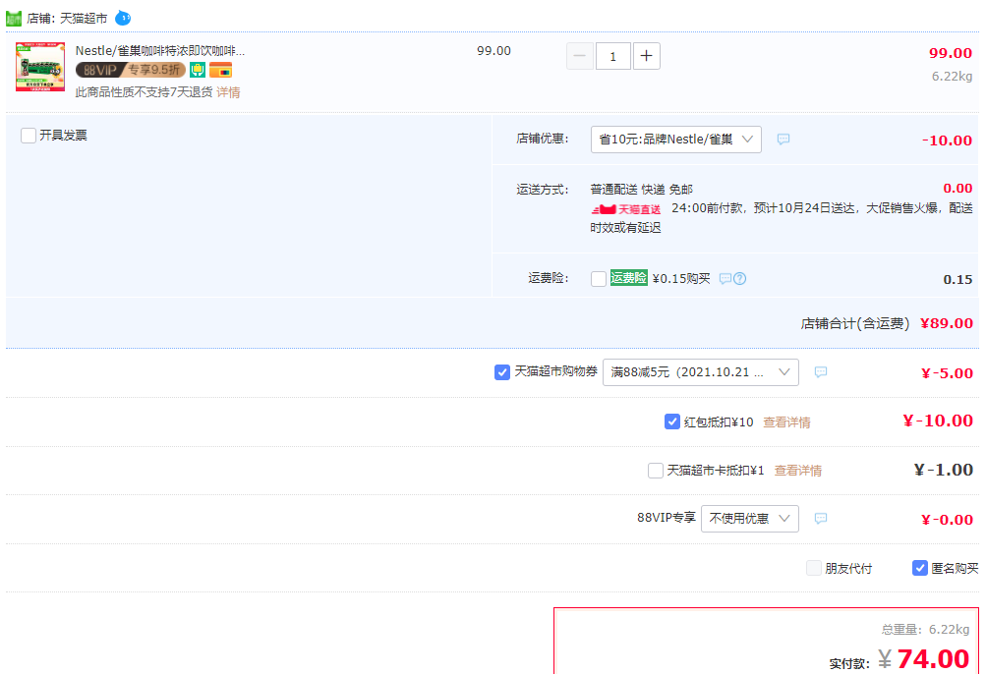Tick the 朋友代付 checkbox
986x674 pixels.
point(814,568)
